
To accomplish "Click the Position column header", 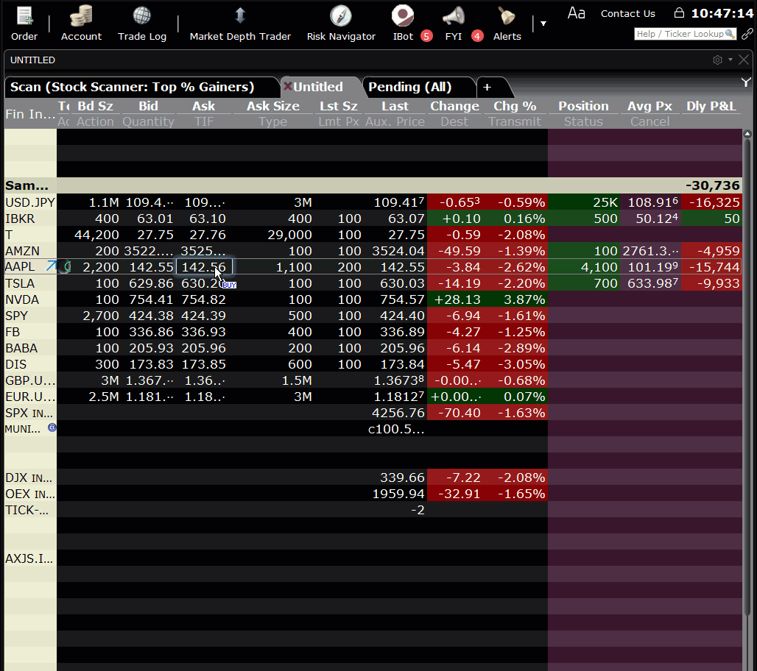I will 583,106.
